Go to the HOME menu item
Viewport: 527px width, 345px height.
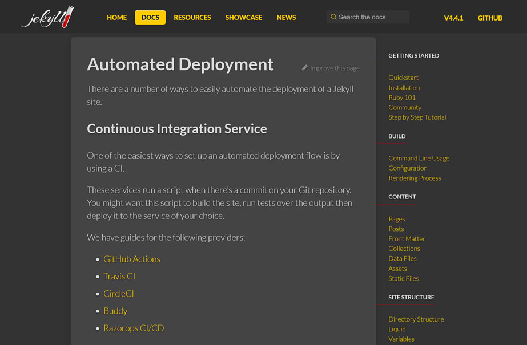pyautogui.click(x=116, y=18)
